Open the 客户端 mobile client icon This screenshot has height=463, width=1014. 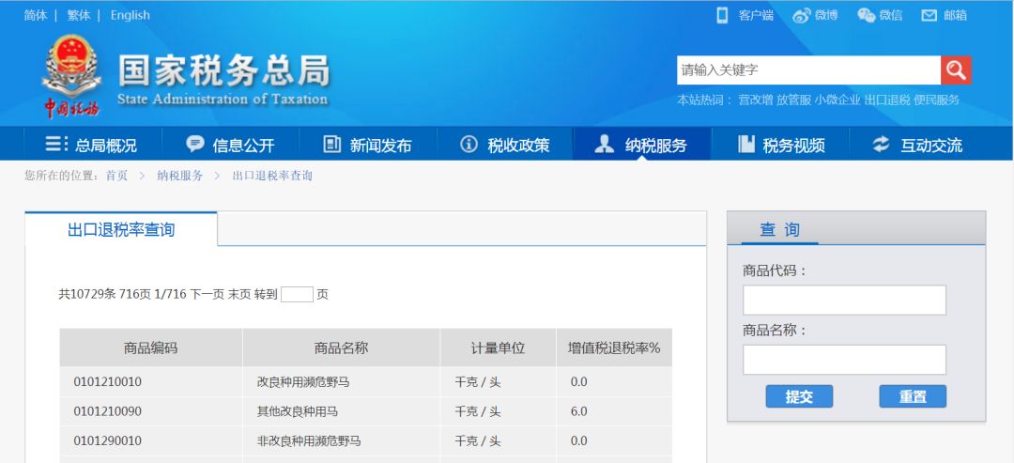722,16
